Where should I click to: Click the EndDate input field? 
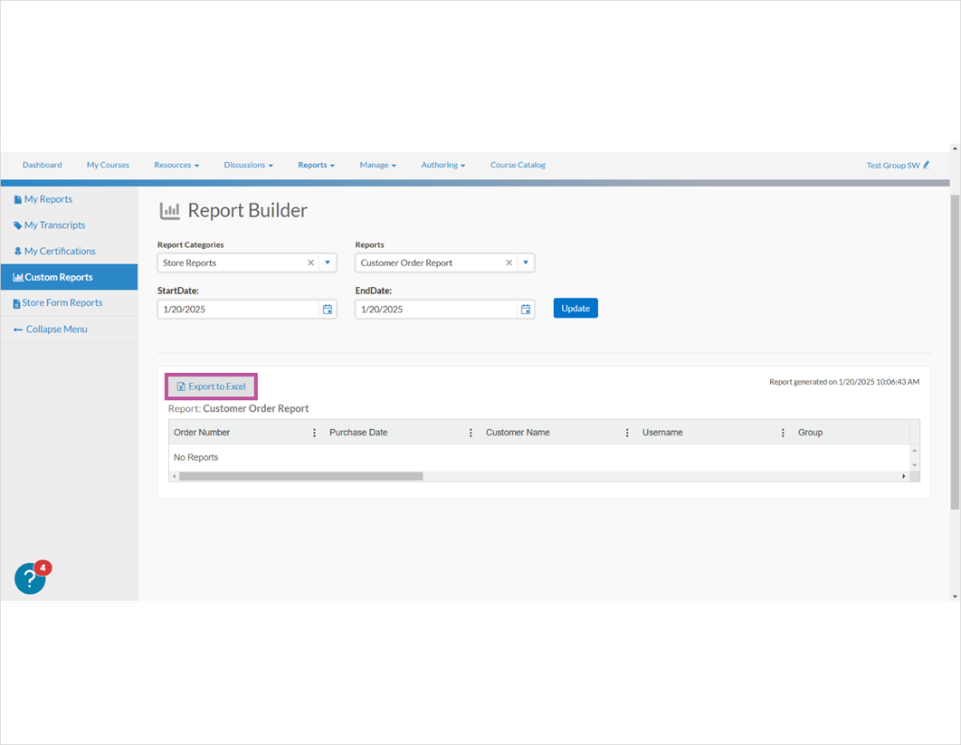pyautogui.click(x=436, y=309)
